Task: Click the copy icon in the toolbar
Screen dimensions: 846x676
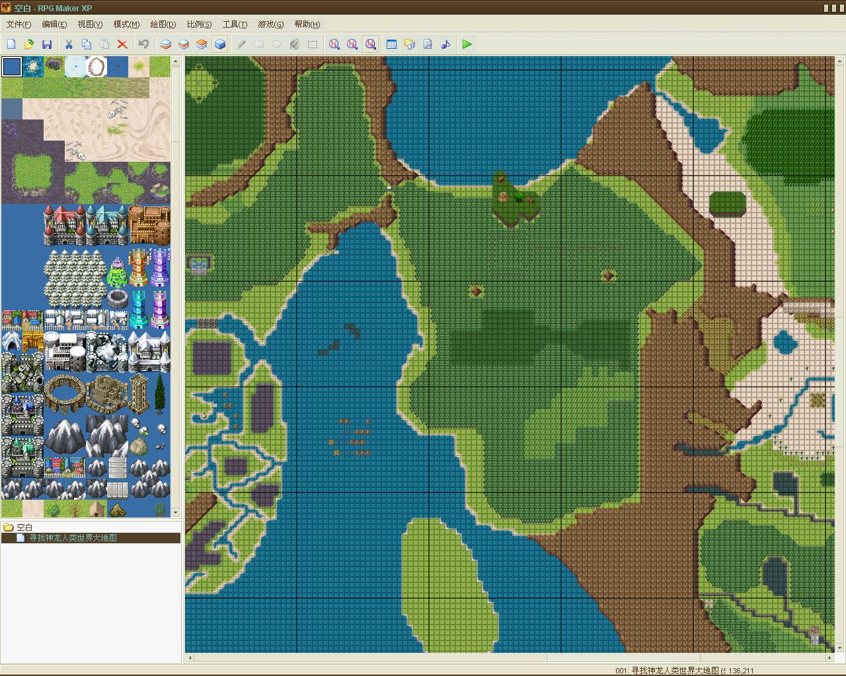Action: (x=87, y=44)
